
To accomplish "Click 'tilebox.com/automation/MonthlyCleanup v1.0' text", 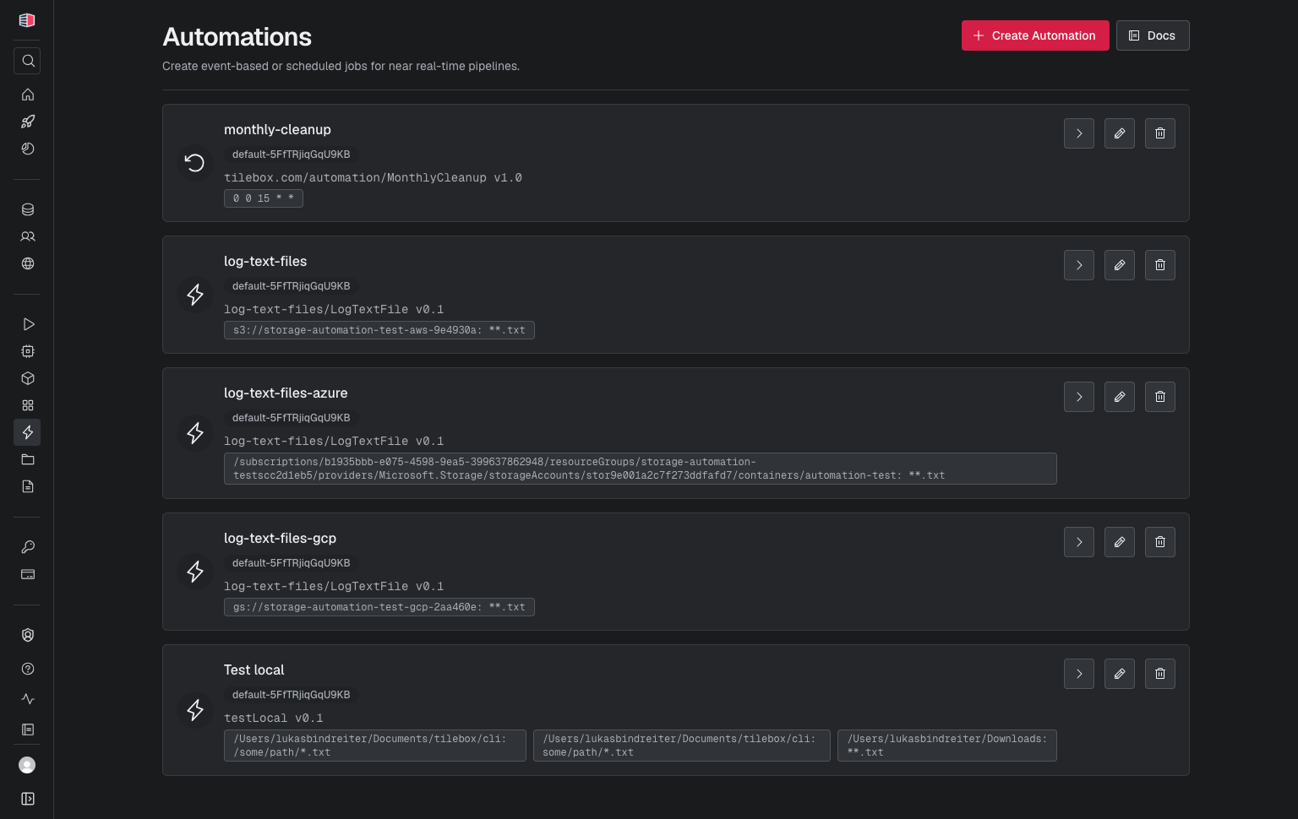I will tap(373, 177).
